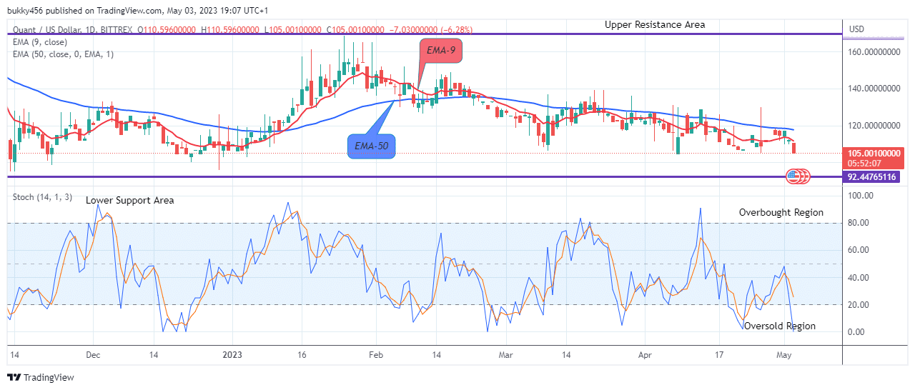Click the USD currency label on price axis
Image resolution: width=915 pixels, height=390 pixels.
[x=857, y=29]
